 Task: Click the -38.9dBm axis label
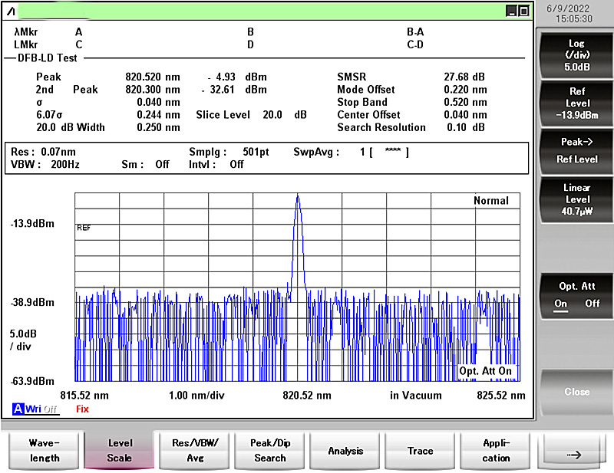click(x=32, y=302)
